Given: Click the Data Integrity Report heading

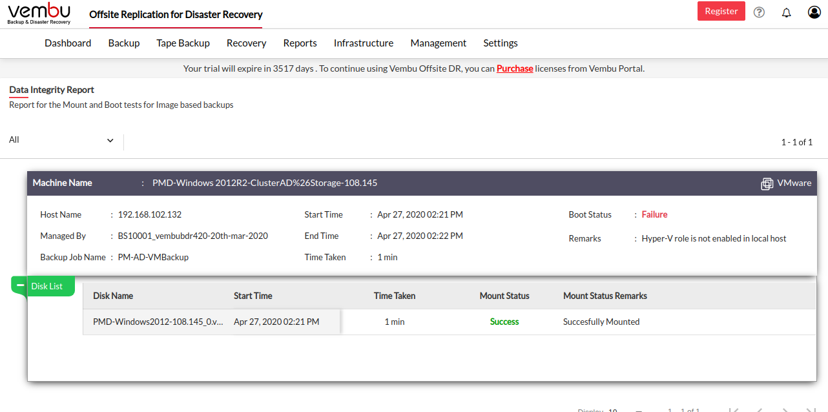Looking at the screenshot, I should (x=52, y=90).
